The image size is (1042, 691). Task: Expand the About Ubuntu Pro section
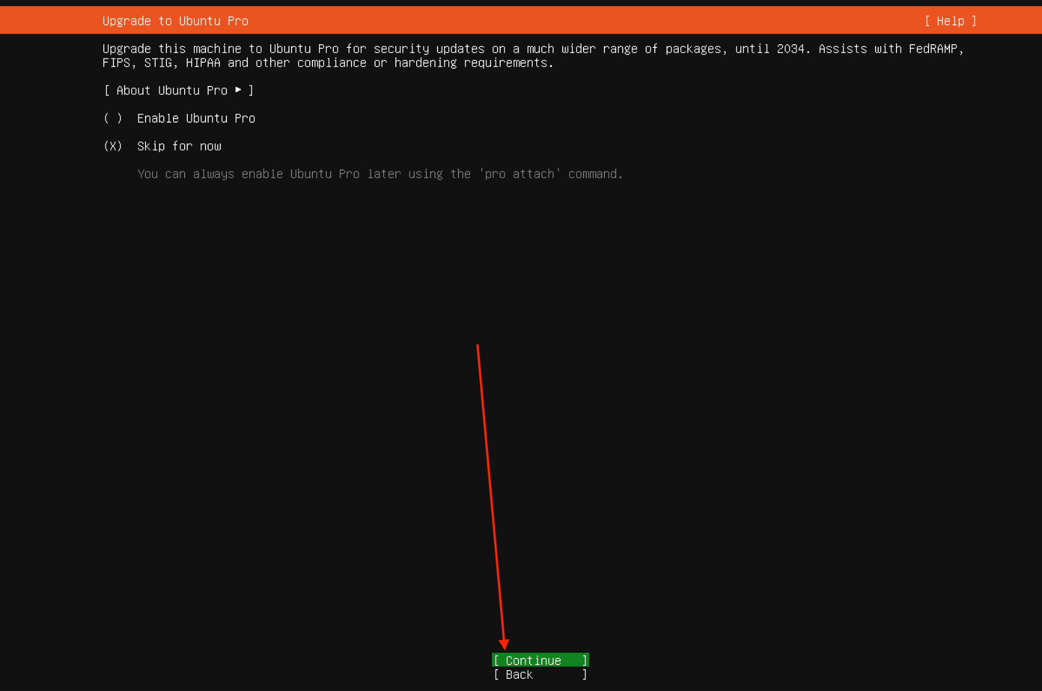[178, 91]
